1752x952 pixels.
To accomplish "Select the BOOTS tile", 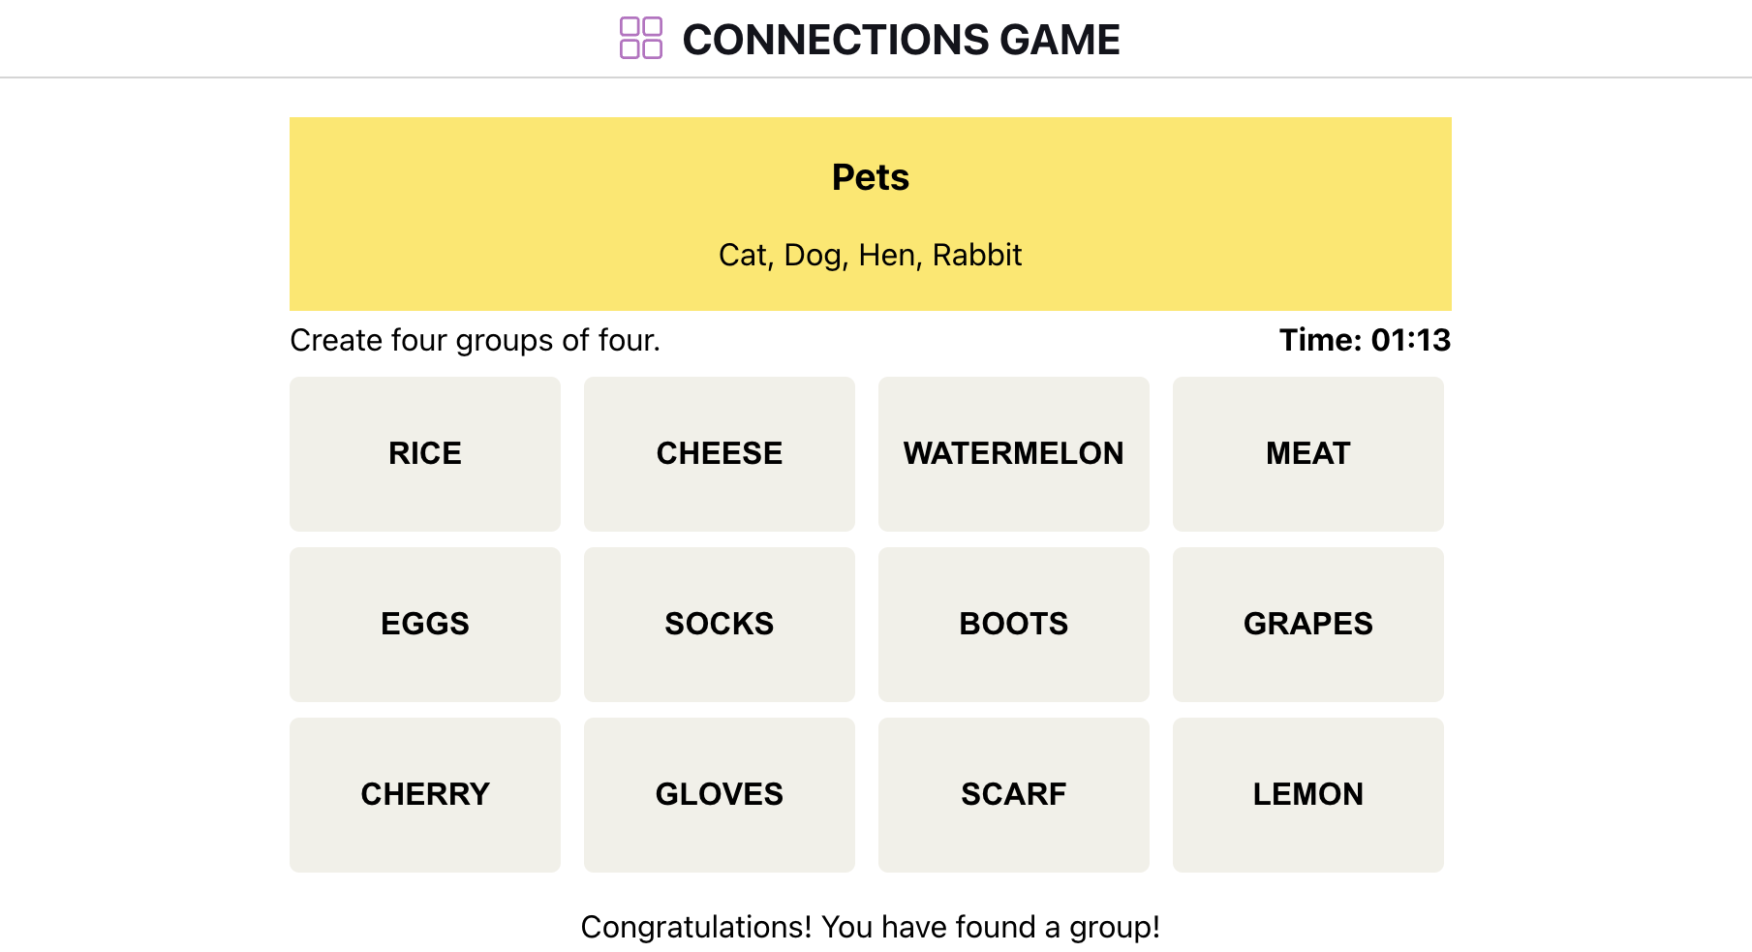I will (1013, 624).
